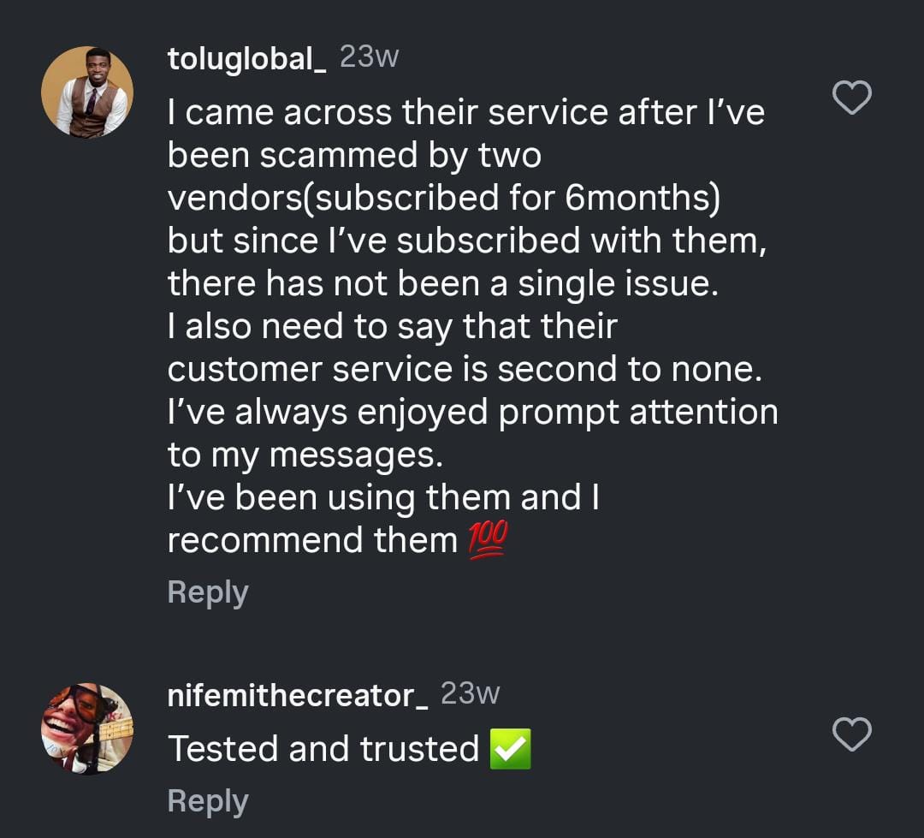The image size is (924, 838).
Task: Open nifemithecreator_'s profile picture
Action: (86, 728)
